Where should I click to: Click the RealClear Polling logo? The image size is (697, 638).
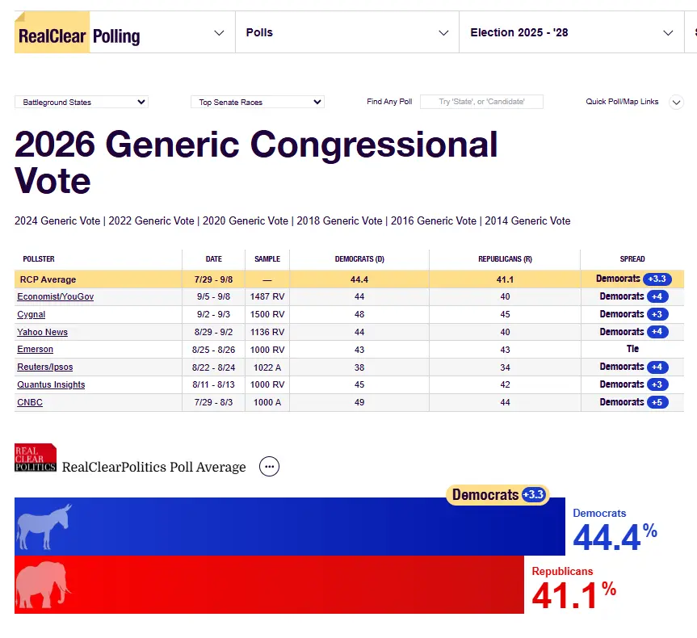point(78,36)
